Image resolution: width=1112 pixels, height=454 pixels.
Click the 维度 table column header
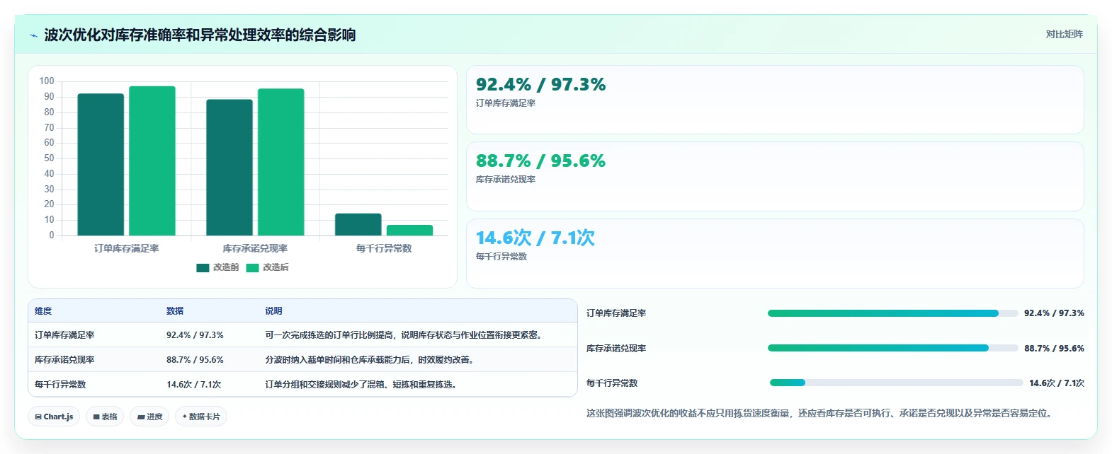click(43, 311)
